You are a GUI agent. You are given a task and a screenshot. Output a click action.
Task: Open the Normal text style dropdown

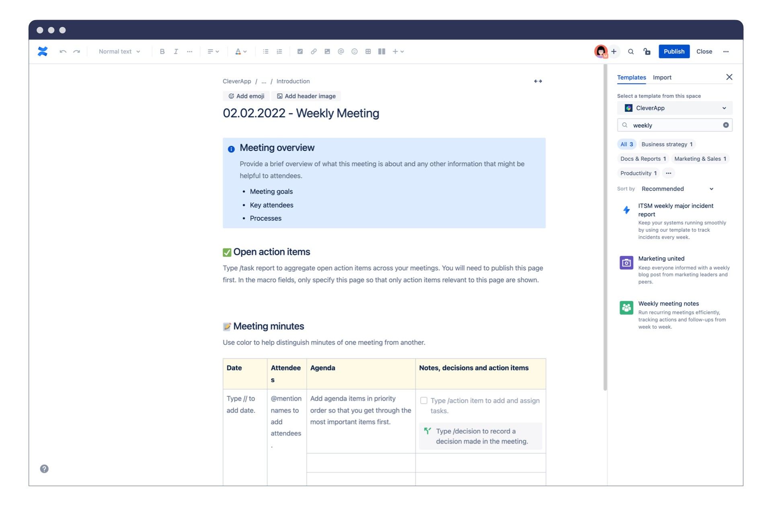(118, 51)
